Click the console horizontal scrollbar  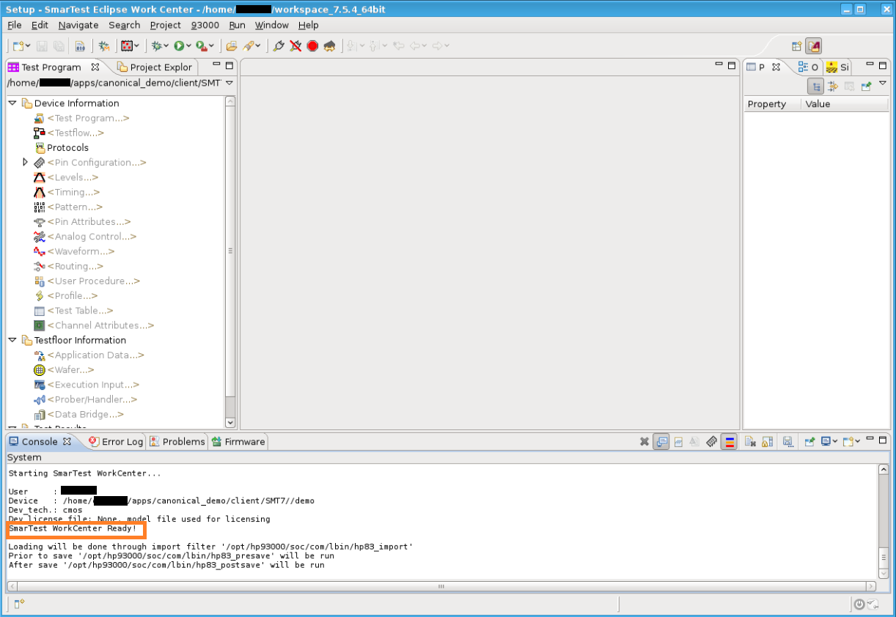pos(440,586)
